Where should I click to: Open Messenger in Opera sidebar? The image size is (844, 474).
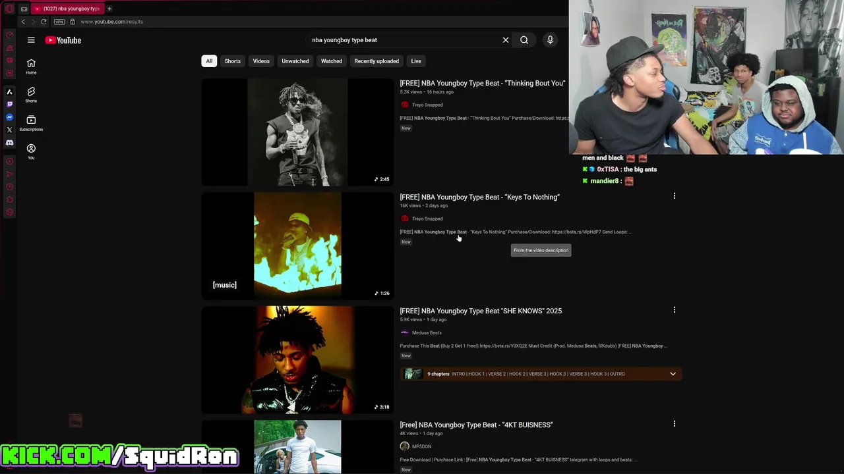[9, 117]
